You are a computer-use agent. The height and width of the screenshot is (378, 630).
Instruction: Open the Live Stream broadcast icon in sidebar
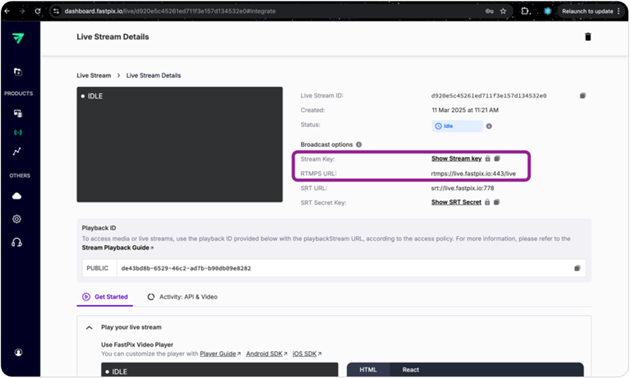[x=18, y=132]
